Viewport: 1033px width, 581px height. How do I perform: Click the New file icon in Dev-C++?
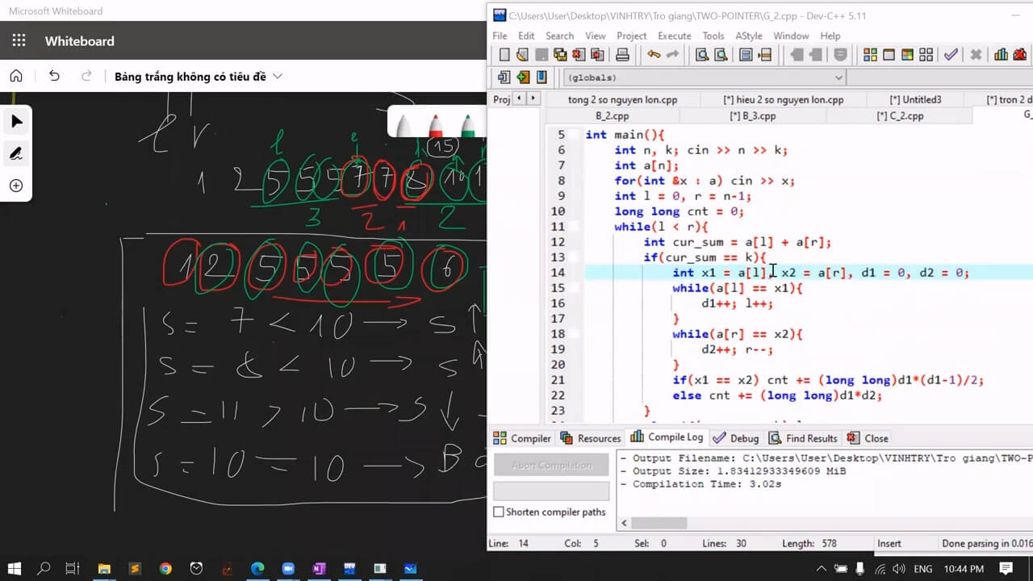point(504,55)
